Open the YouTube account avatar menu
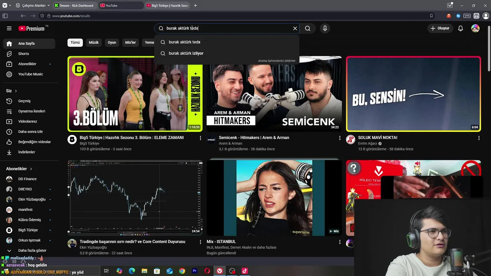491x276 pixels. point(475,28)
